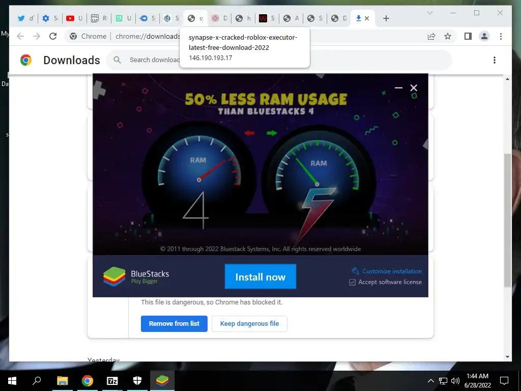Toggle Accept software license checkbox

tap(352, 282)
